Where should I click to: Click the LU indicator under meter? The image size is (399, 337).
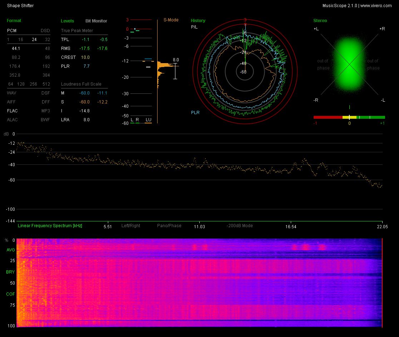148,120
